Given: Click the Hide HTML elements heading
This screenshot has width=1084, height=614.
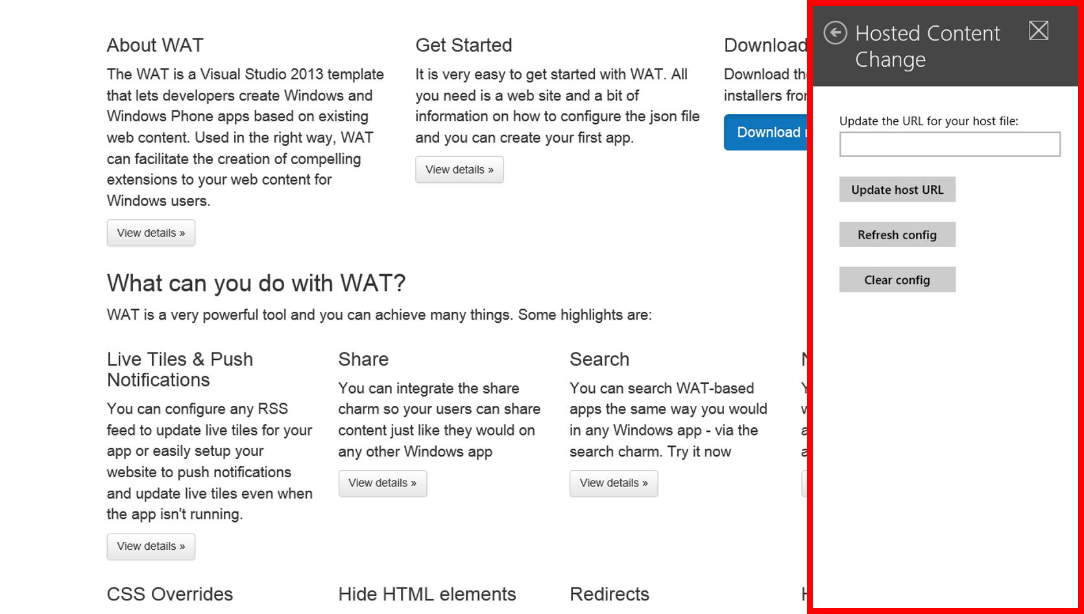Looking at the screenshot, I should [427, 595].
